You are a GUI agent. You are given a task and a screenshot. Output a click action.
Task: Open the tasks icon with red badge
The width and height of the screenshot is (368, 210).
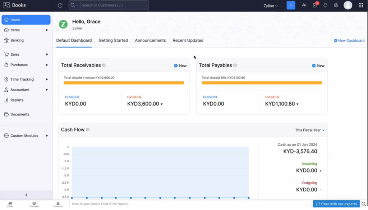tap(315, 5)
